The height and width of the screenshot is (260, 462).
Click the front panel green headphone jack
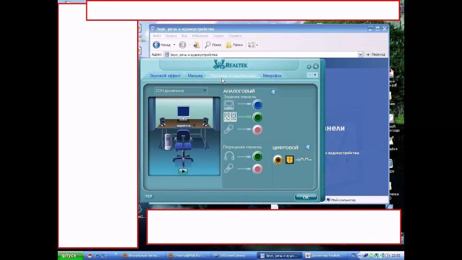pyautogui.click(x=257, y=156)
